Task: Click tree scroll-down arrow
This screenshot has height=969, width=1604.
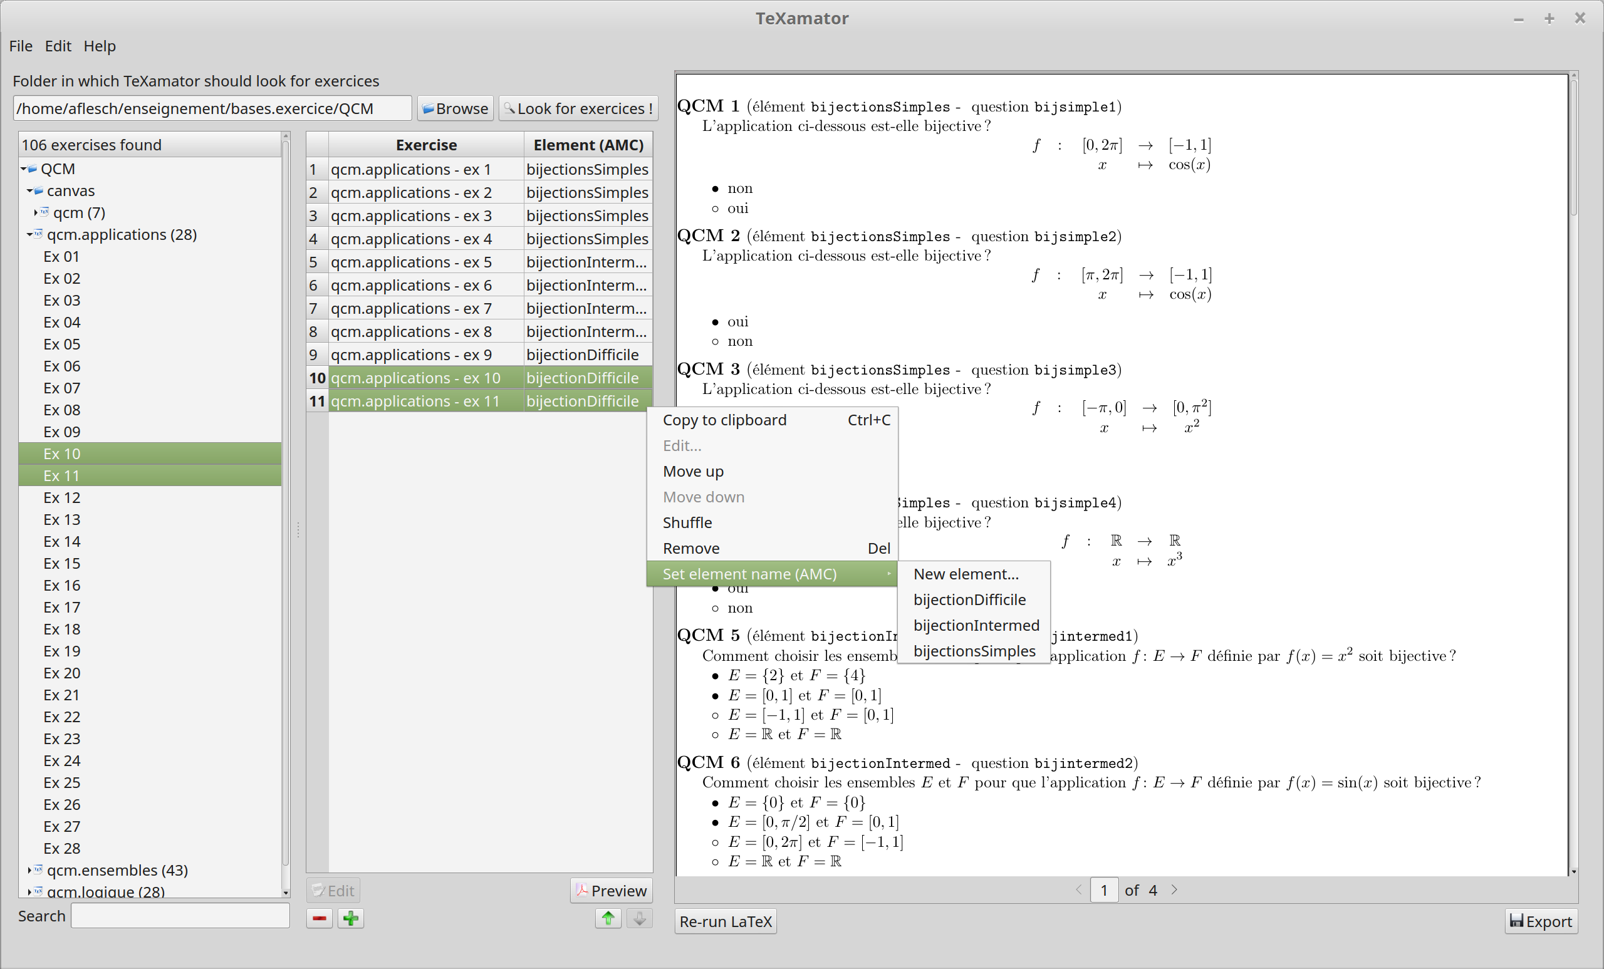Action: tap(285, 892)
